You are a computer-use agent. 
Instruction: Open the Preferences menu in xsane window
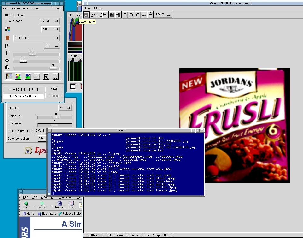point(20,9)
